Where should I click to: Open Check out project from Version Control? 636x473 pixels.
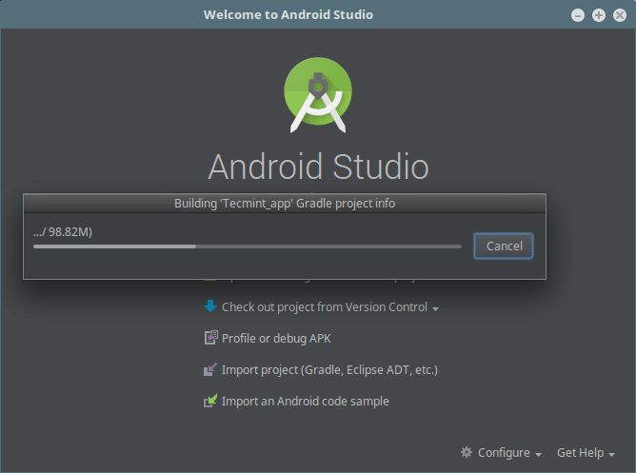click(x=325, y=307)
